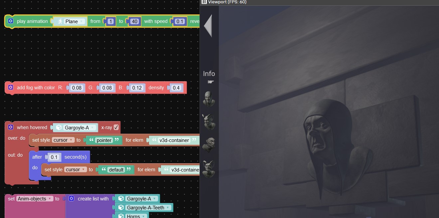Select the "play animation" block label
Image resolution: width=439 pixels, height=218 pixels.
click(x=32, y=21)
